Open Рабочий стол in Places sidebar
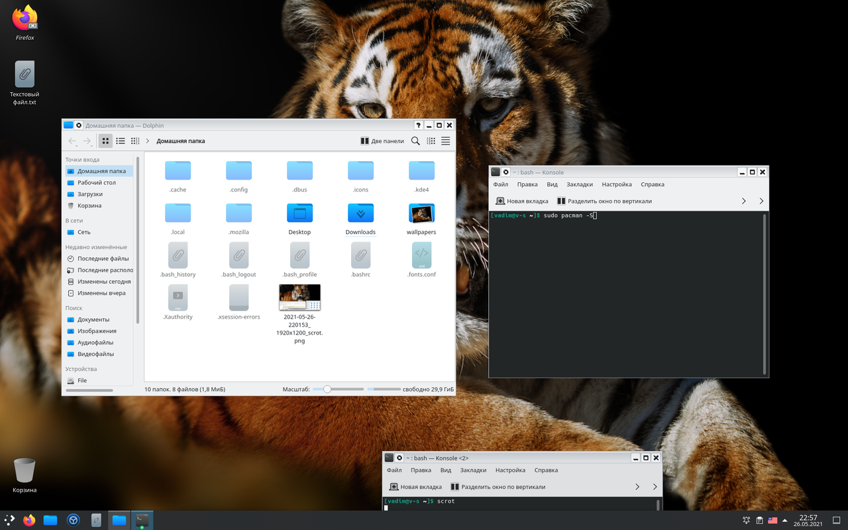This screenshot has width=848, height=530. tap(98, 183)
